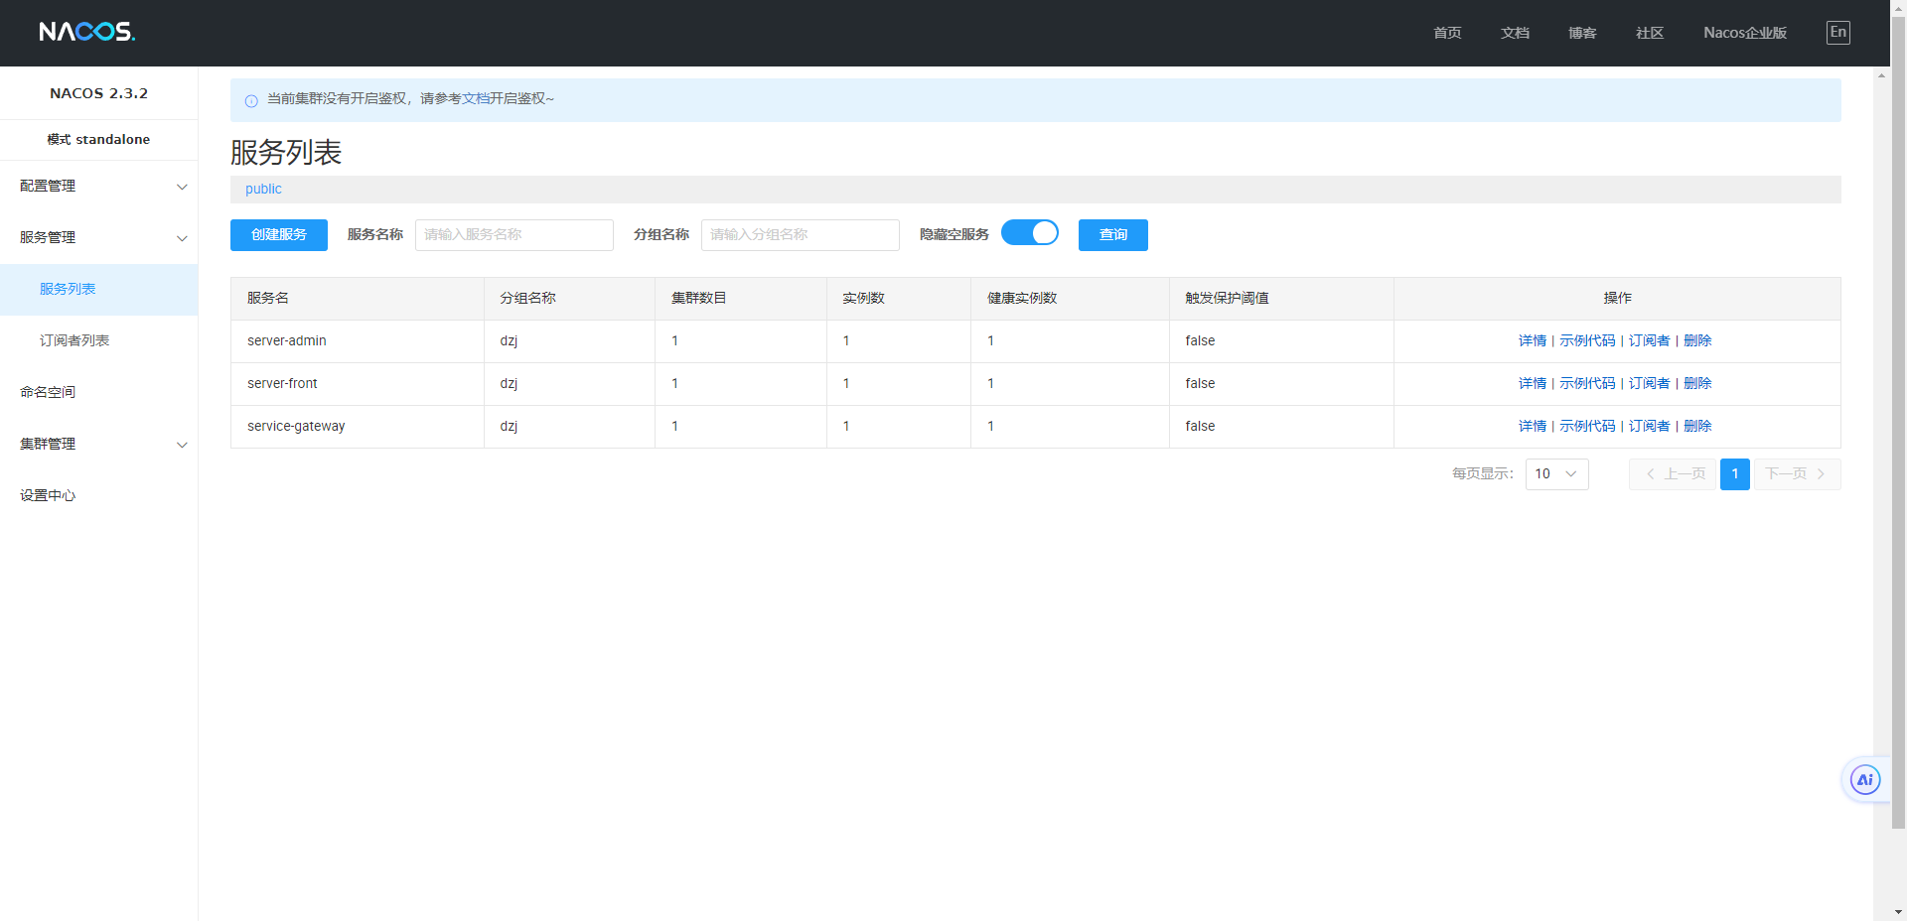The width and height of the screenshot is (1907, 921).
Task: Open 详情 for server-admin service
Action: [x=1532, y=340]
